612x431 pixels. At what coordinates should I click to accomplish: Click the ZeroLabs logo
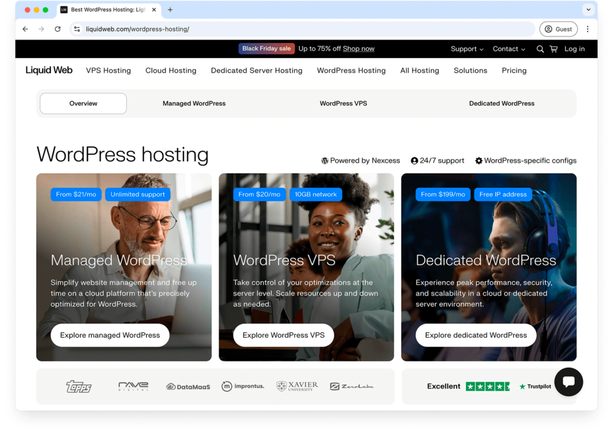(352, 386)
